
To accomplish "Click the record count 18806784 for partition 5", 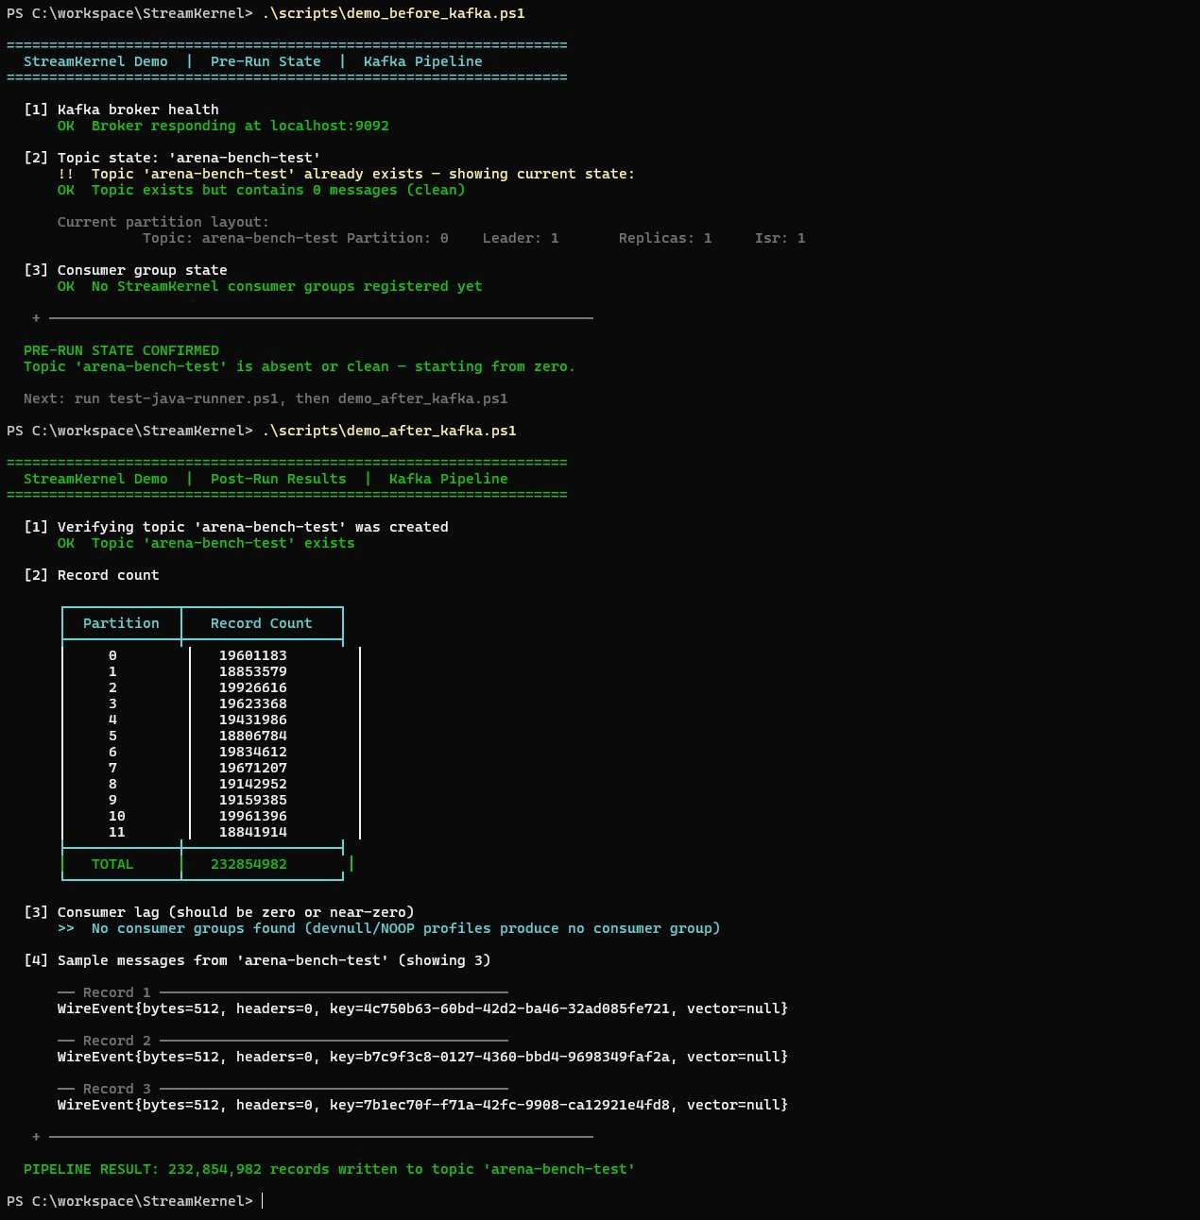I will pos(253,736).
